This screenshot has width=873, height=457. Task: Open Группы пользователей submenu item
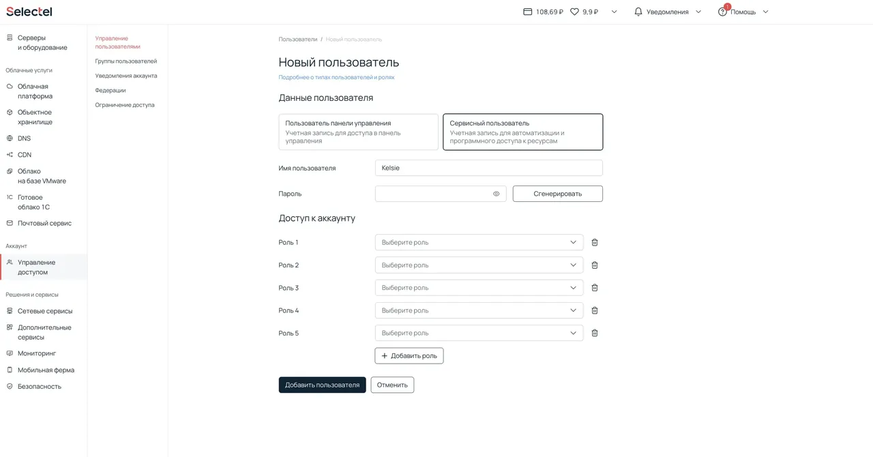pyautogui.click(x=125, y=61)
